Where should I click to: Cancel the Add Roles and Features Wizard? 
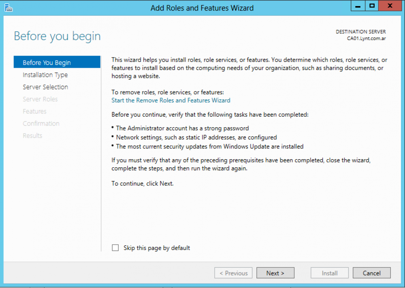[371, 273]
